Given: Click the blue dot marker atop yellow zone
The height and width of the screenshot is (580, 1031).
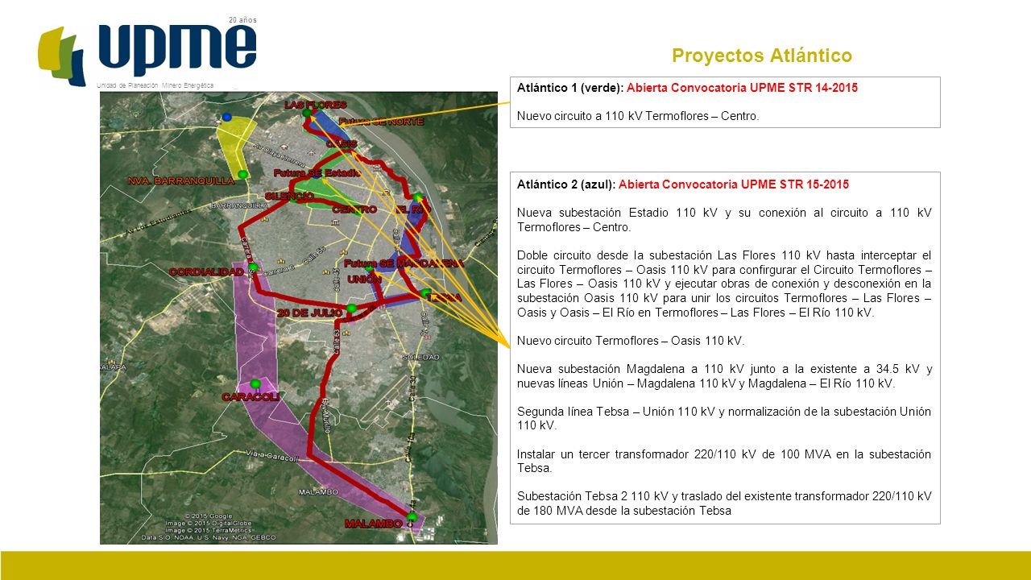Looking at the screenshot, I should pos(227,118).
